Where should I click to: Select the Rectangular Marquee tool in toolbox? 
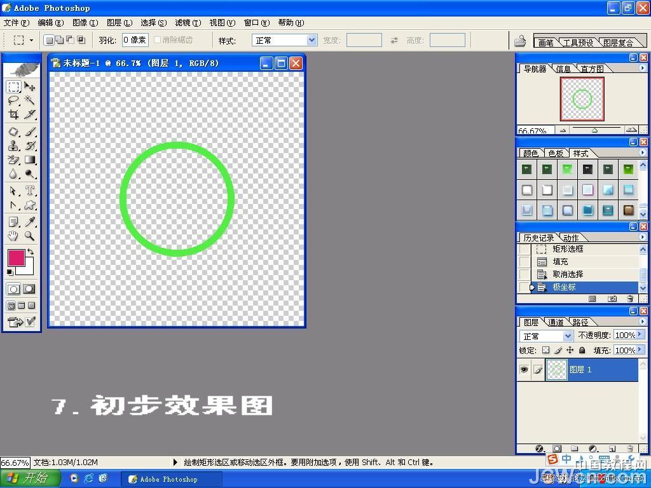pyautogui.click(x=14, y=86)
